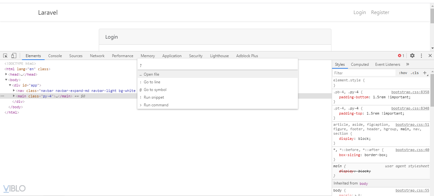Add a new style rule with plus icon
Image resolution: width=434 pixels, height=196 pixels.
point(424,73)
